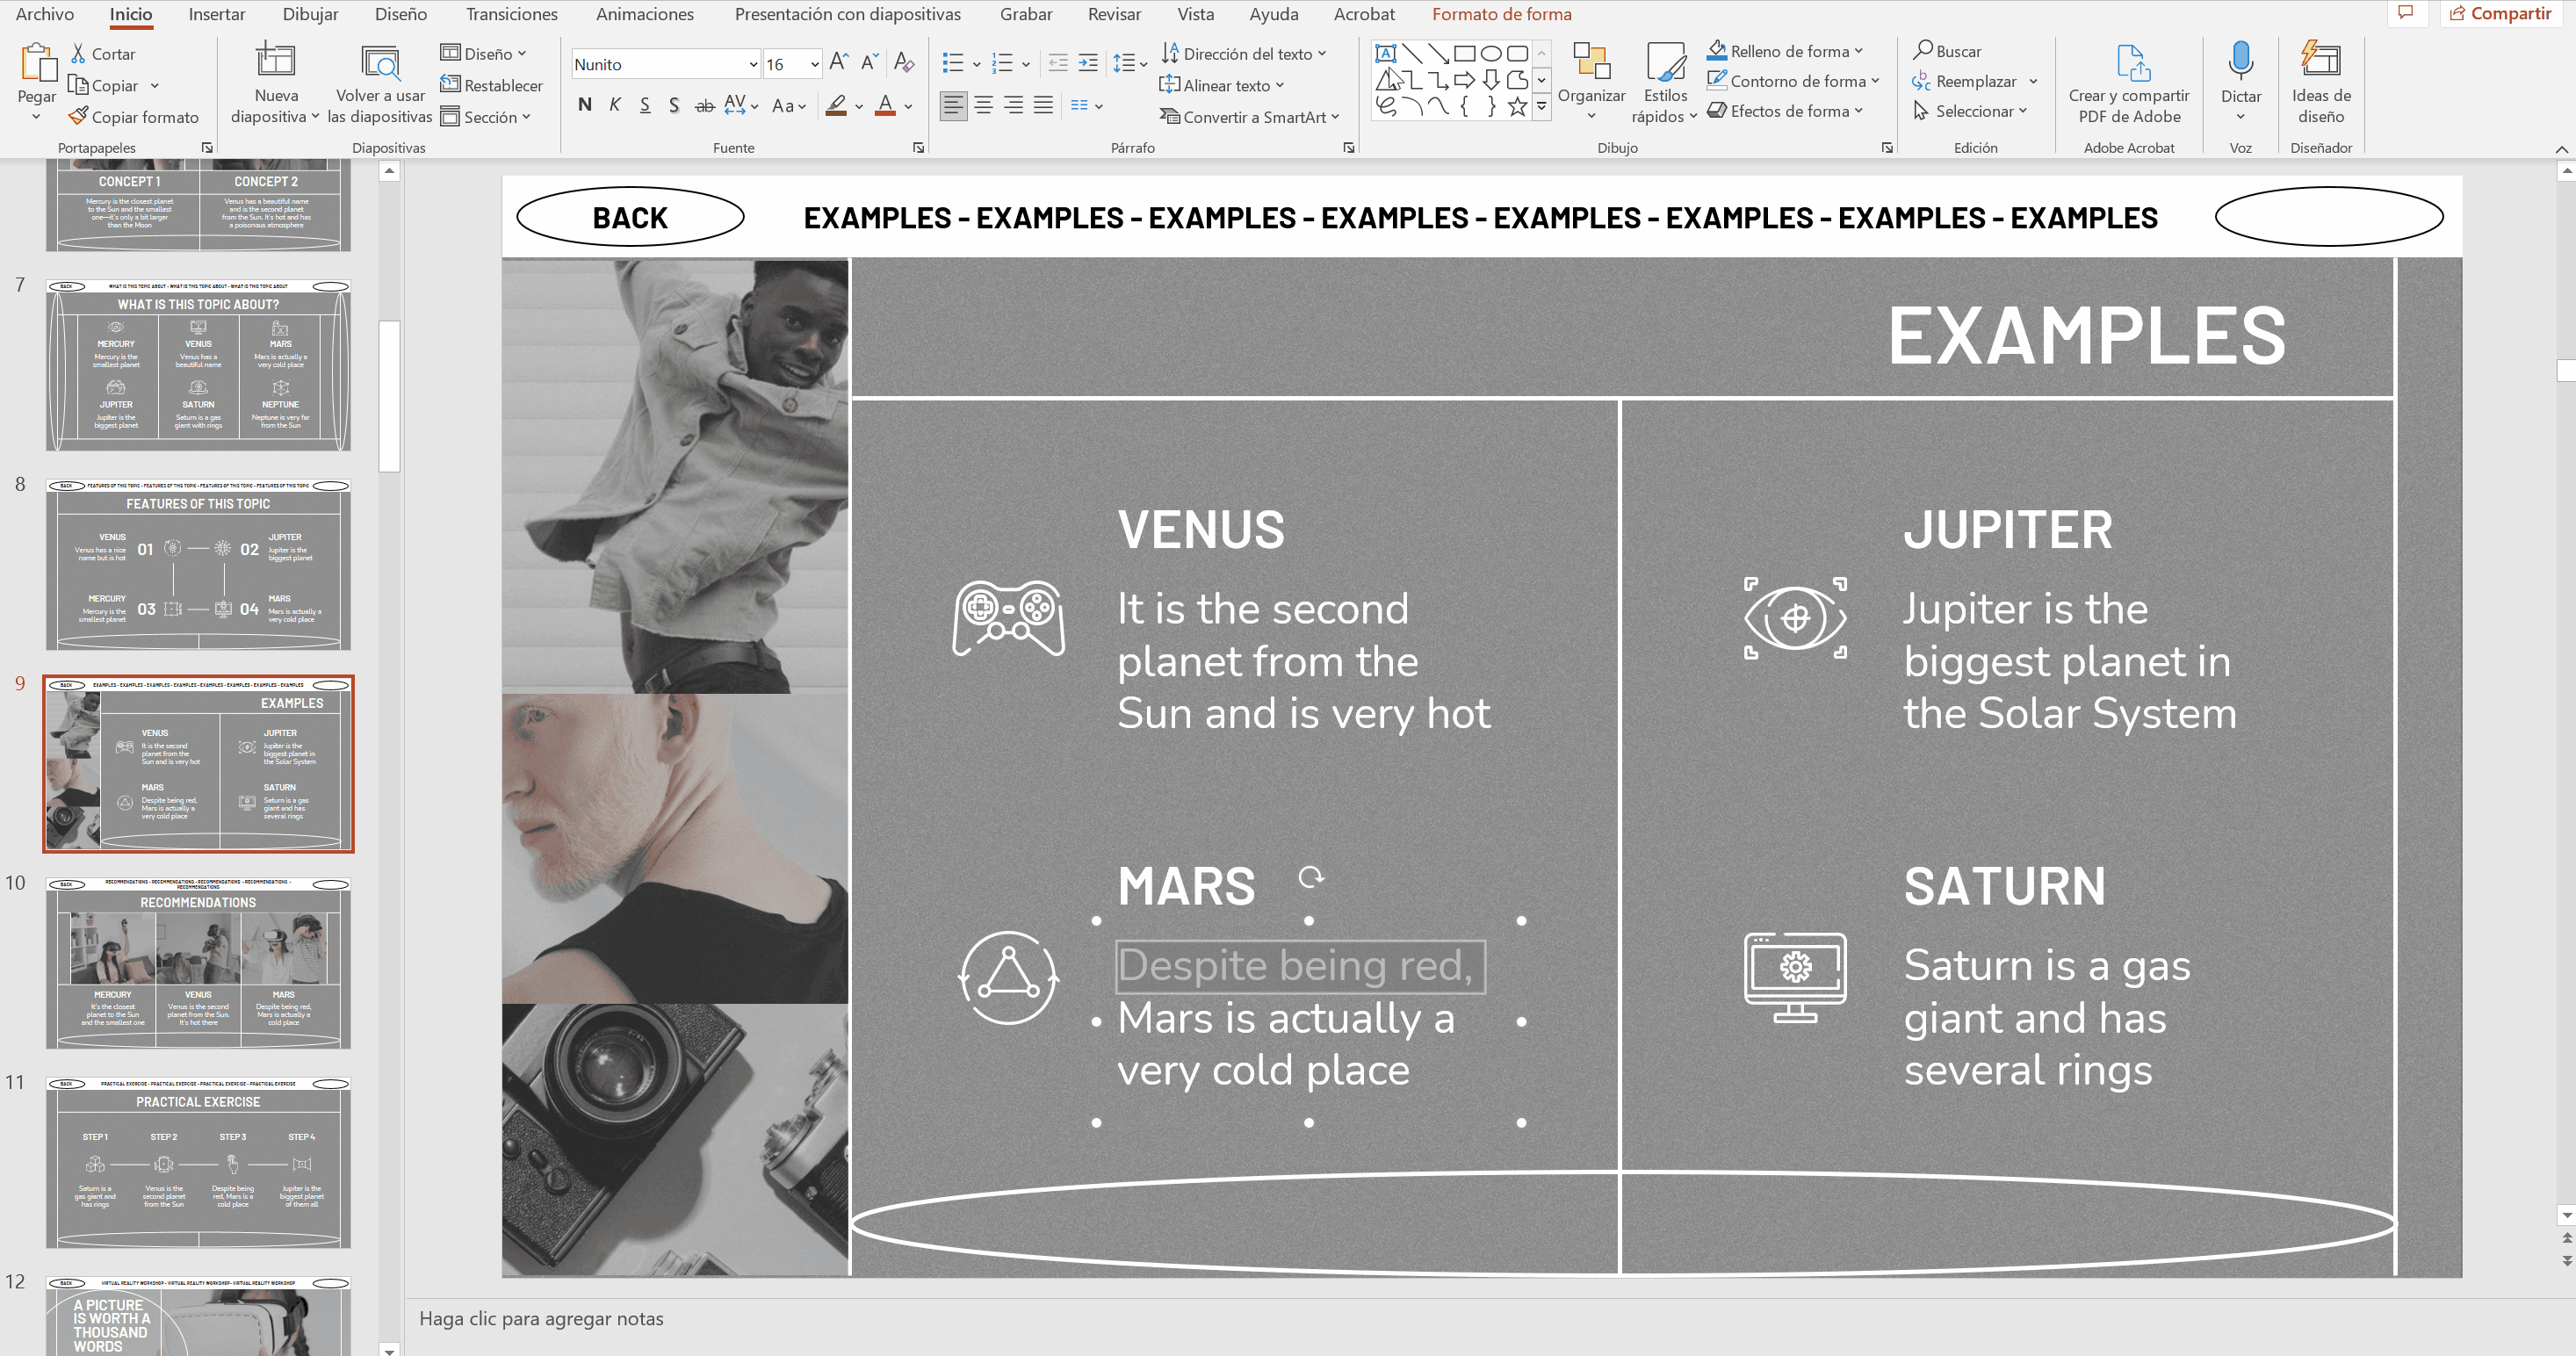The image size is (2576, 1356).
Task: Clear all formatting with the eraser A icon
Action: point(904,63)
